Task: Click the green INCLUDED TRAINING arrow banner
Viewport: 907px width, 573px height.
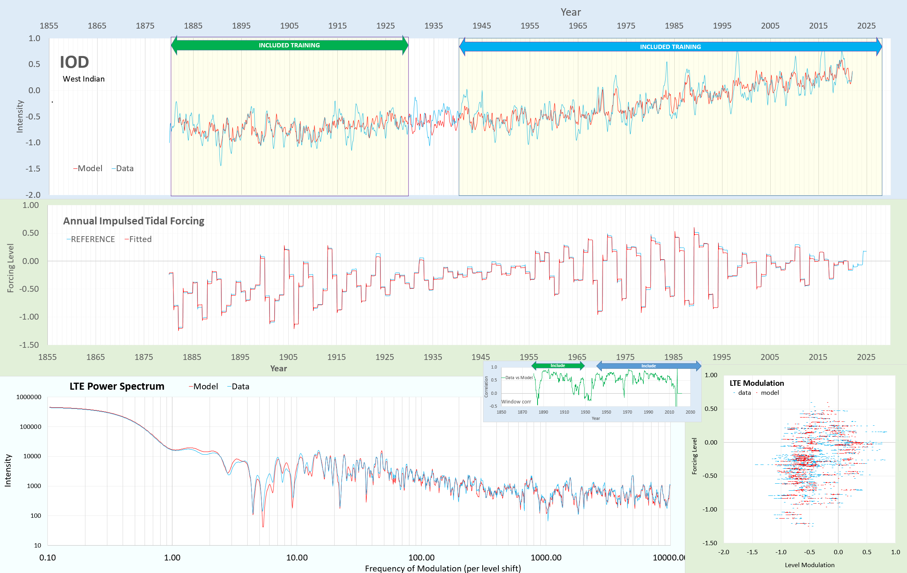Action: click(x=289, y=45)
